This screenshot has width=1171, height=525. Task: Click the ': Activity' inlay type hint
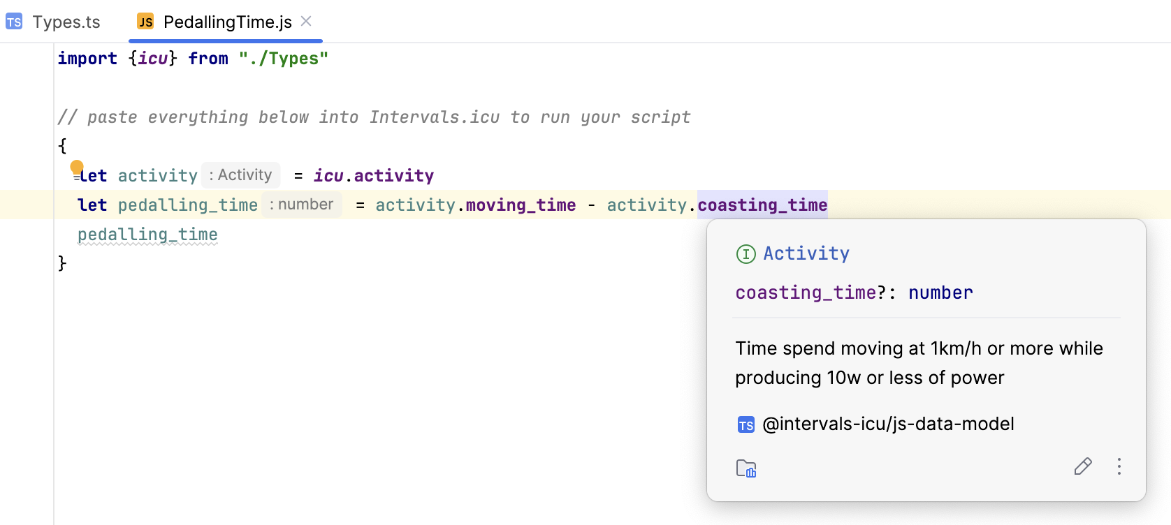[x=241, y=175]
